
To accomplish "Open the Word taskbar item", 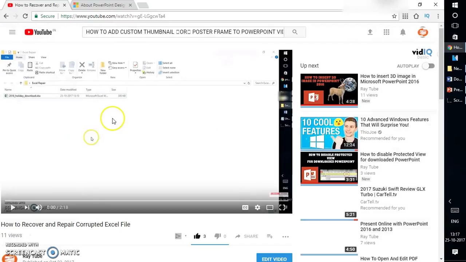I will click(x=455, y=79).
